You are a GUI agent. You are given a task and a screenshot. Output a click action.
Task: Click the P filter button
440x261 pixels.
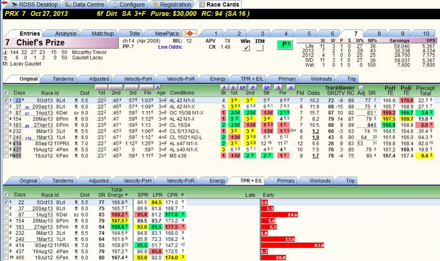click(253, 87)
